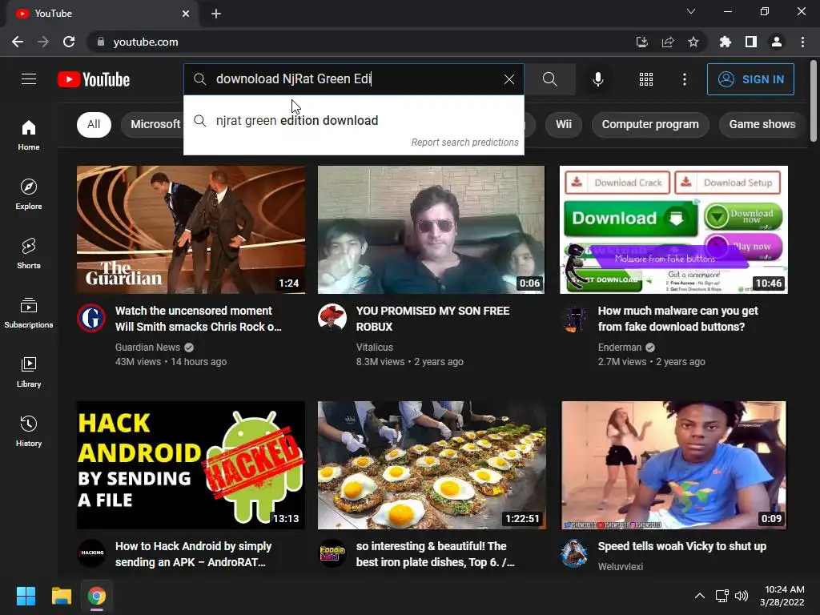
Task: Go to Home in sidebar
Action: tap(29, 135)
